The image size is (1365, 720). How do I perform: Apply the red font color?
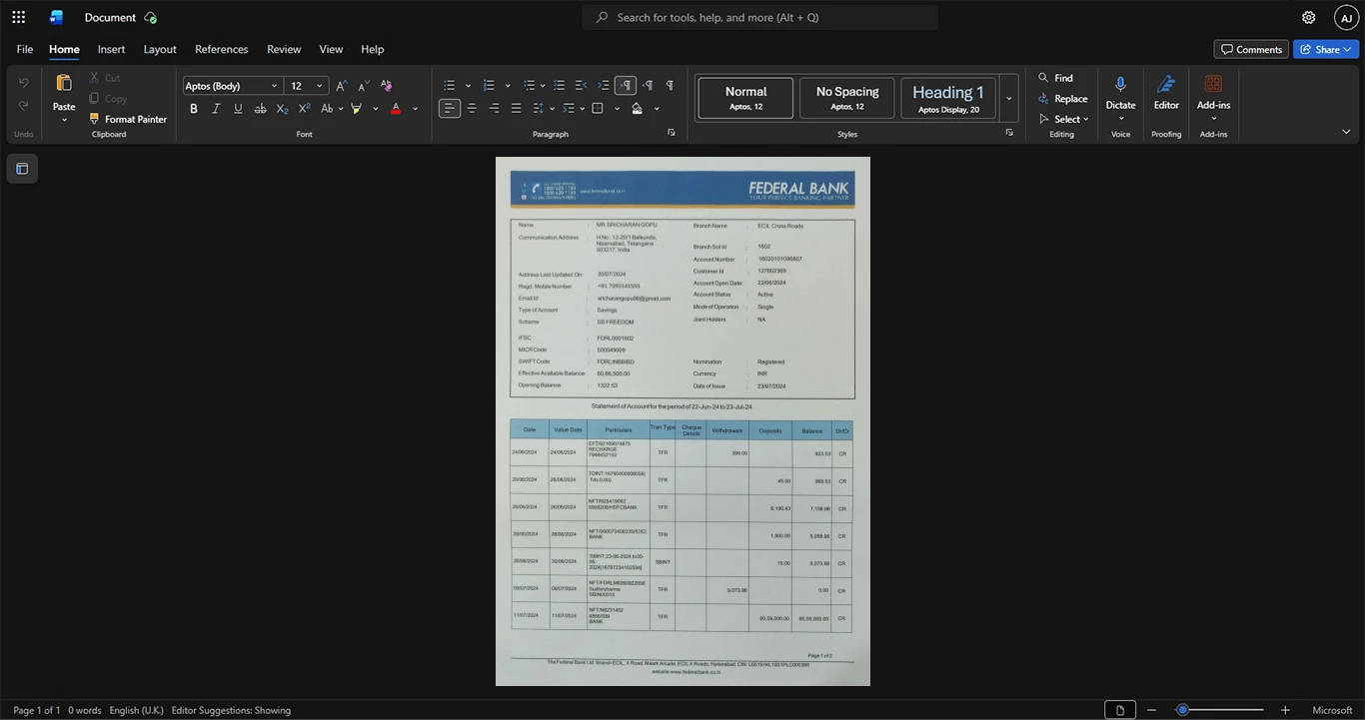point(396,109)
